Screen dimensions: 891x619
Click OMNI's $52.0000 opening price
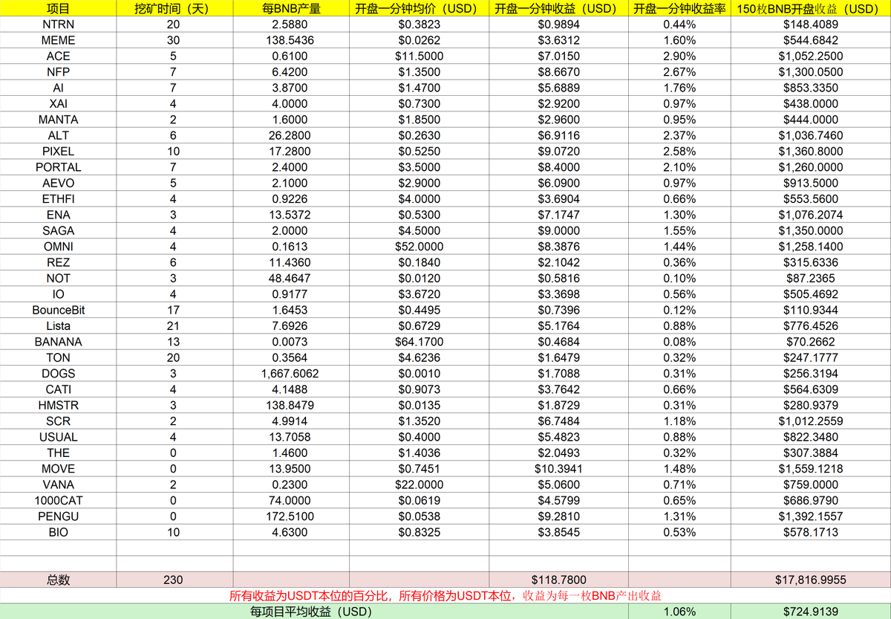tap(419, 247)
